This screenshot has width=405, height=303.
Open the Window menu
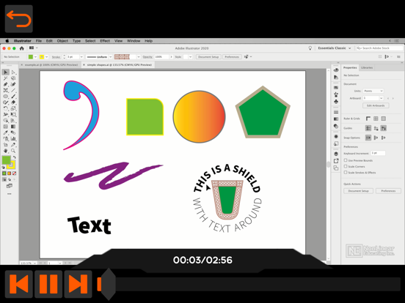134,41
